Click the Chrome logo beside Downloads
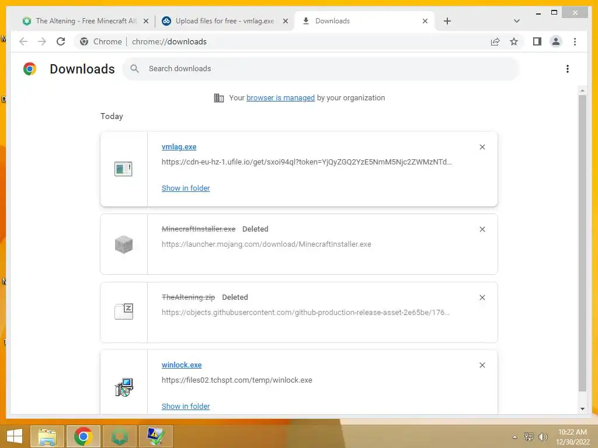Viewport: 598px width, 448px height. coord(30,69)
